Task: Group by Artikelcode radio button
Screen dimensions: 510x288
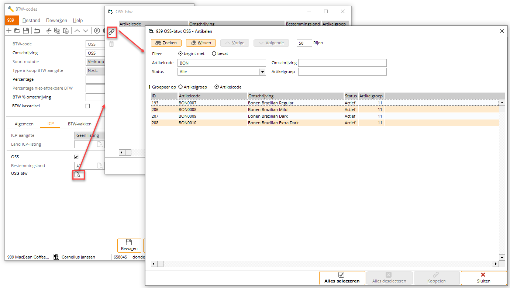Action: 217,87
